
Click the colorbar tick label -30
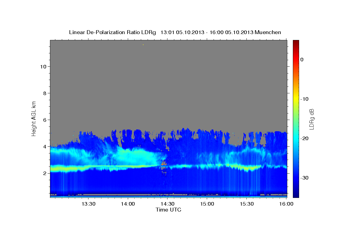(x=304, y=178)
